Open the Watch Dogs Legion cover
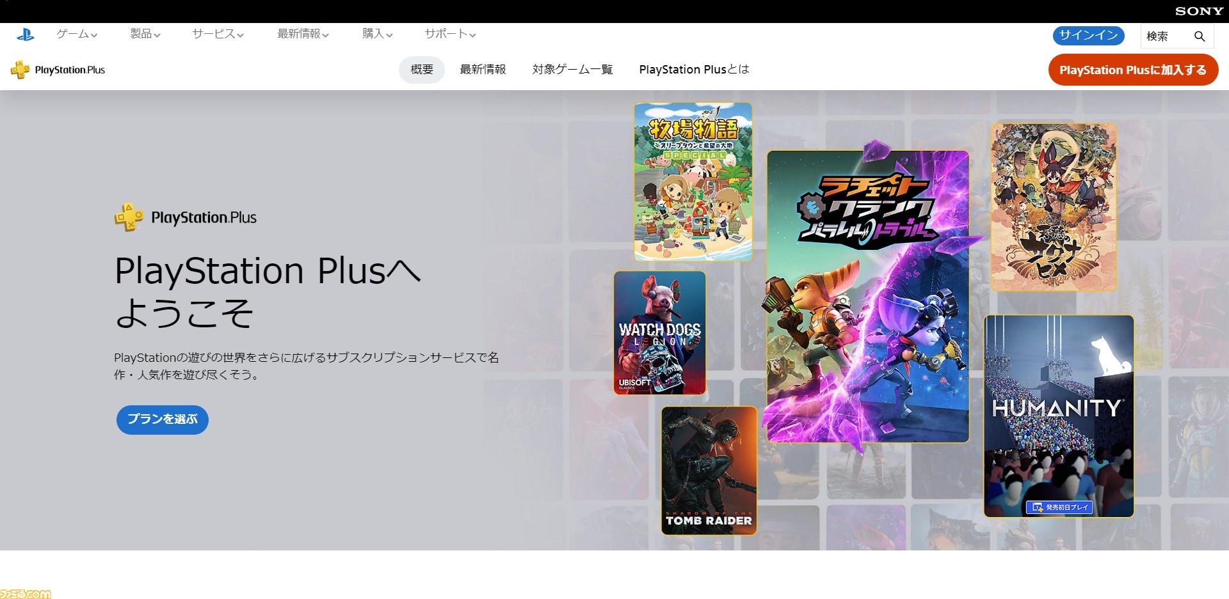Screen dimensions: 1229x599 click(660, 332)
